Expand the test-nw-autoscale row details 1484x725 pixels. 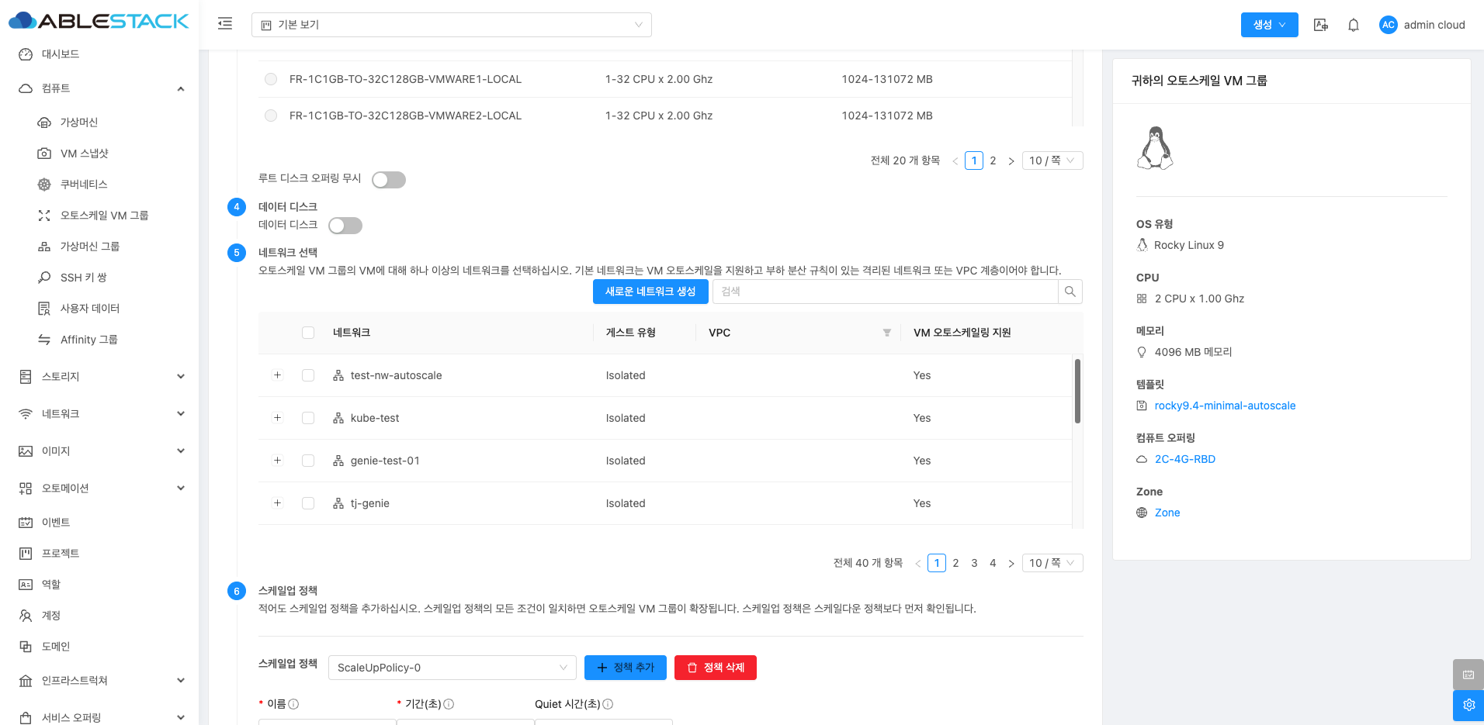click(277, 375)
